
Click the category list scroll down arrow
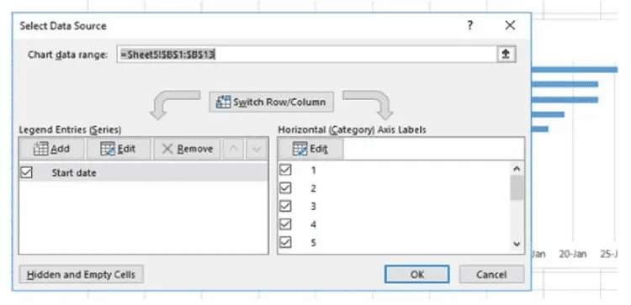click(x=517, y=244)
